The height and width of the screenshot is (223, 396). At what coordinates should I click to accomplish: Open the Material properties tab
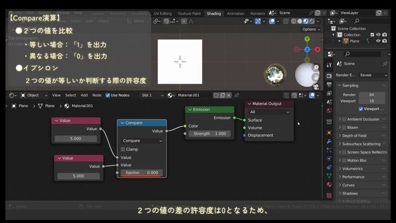(329, 185)
